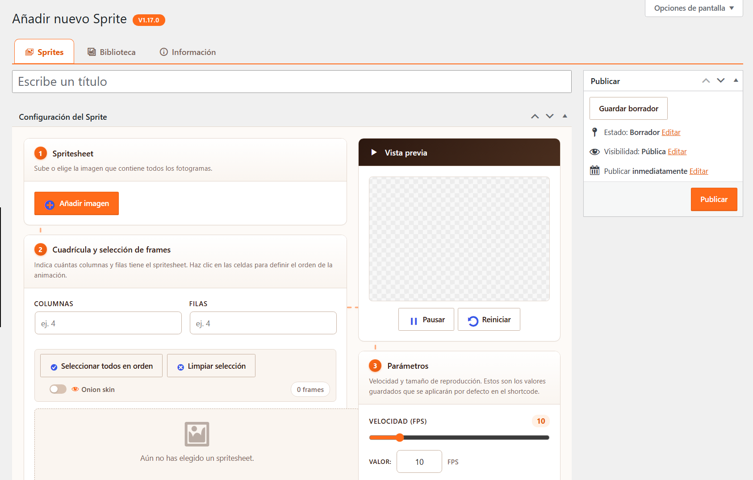Click the Biblioteca tab icon
This screenshot has width=753, height=480.
(92, 52)
